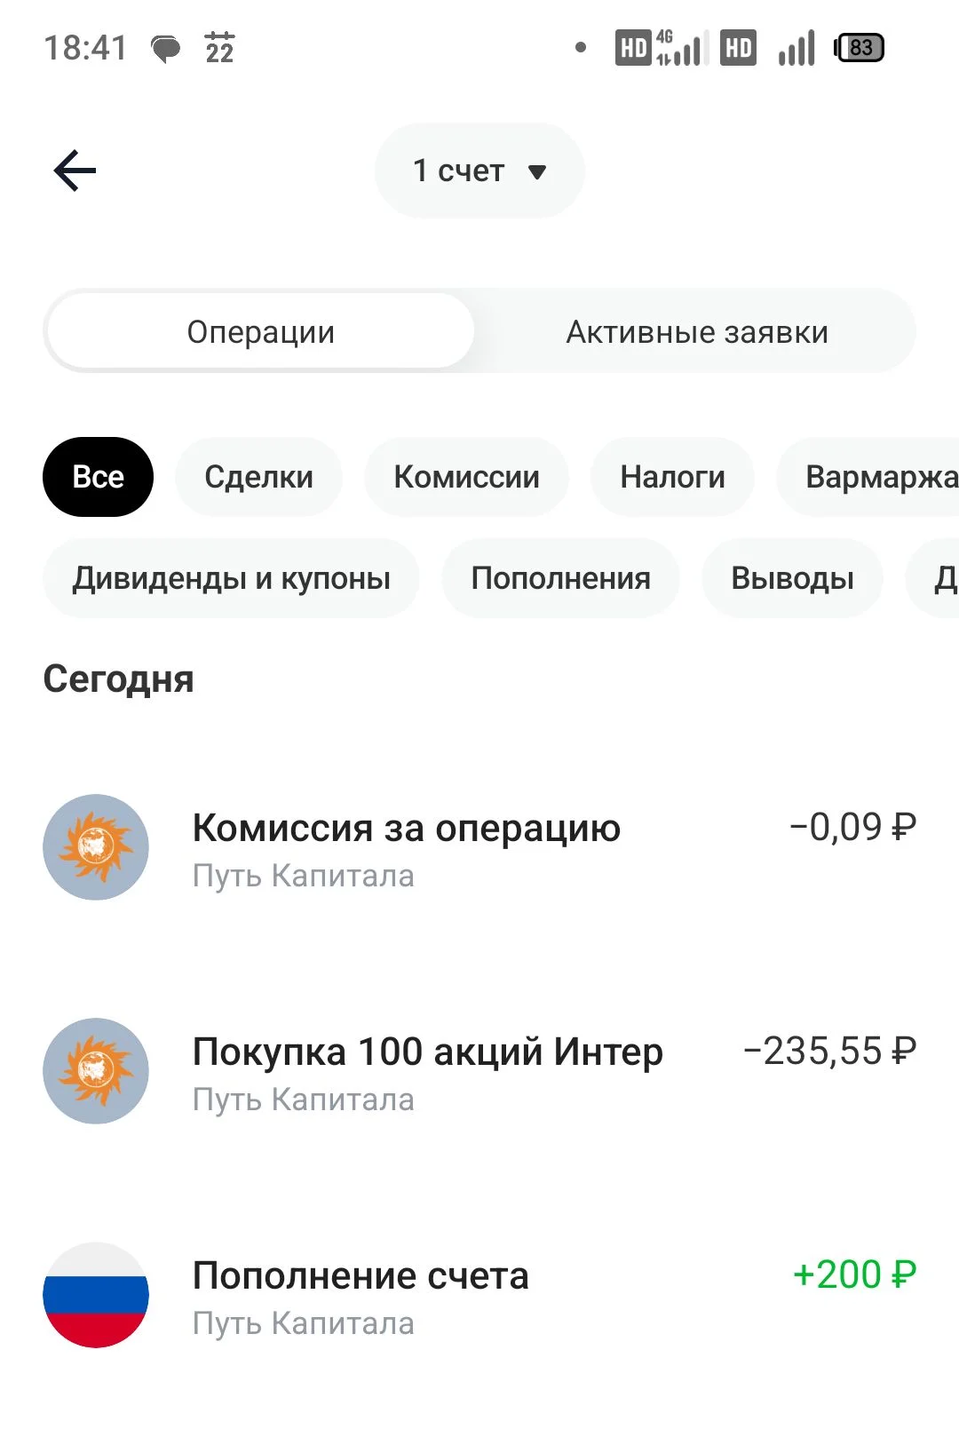Image resolution: width=959 pixels, height=1437 pixels.
Task: Select the Выводы filter chip
Action: 792,578
